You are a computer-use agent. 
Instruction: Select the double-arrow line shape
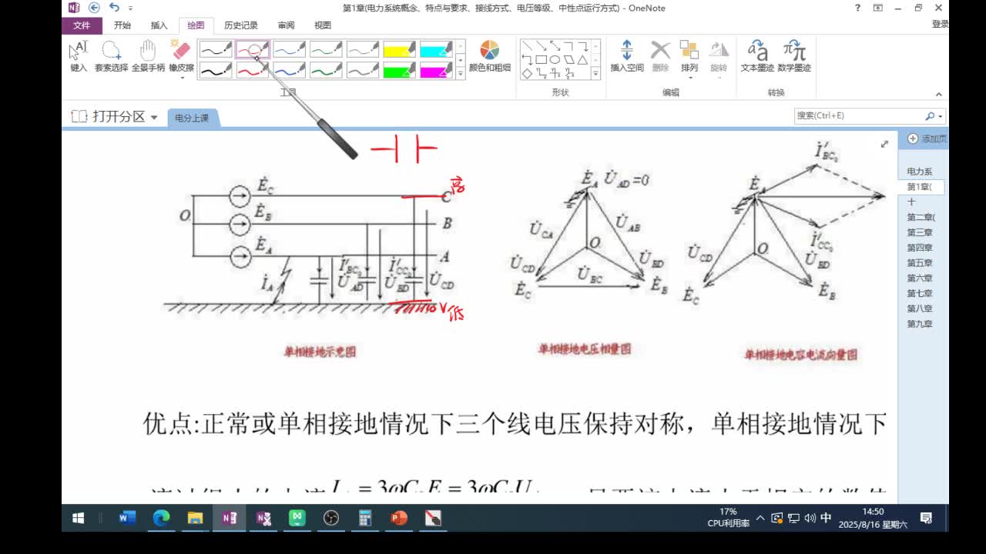555,46
